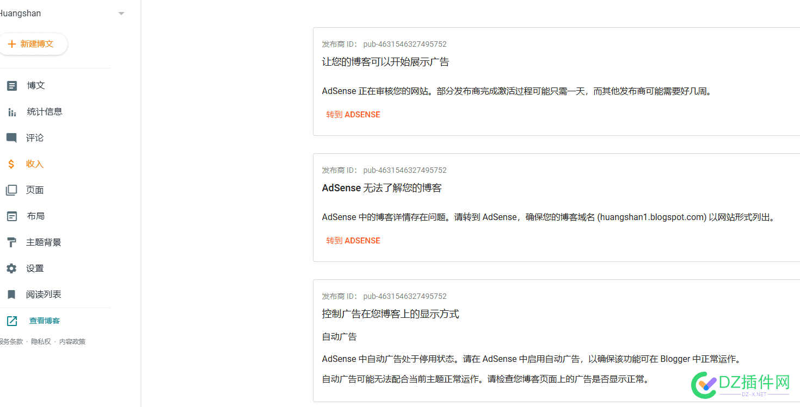
Task: Click the 统计信息 bar chart icon
Action: [x=11, y=112]
